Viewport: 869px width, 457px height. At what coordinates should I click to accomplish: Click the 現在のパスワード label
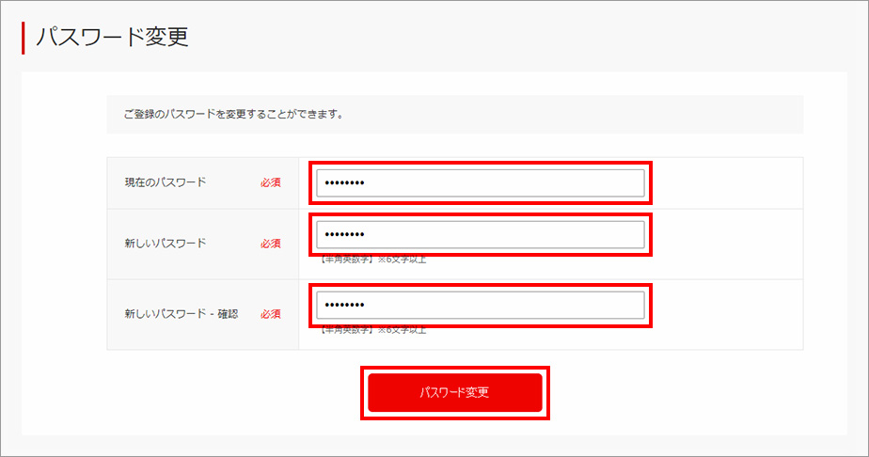[166, 182]
